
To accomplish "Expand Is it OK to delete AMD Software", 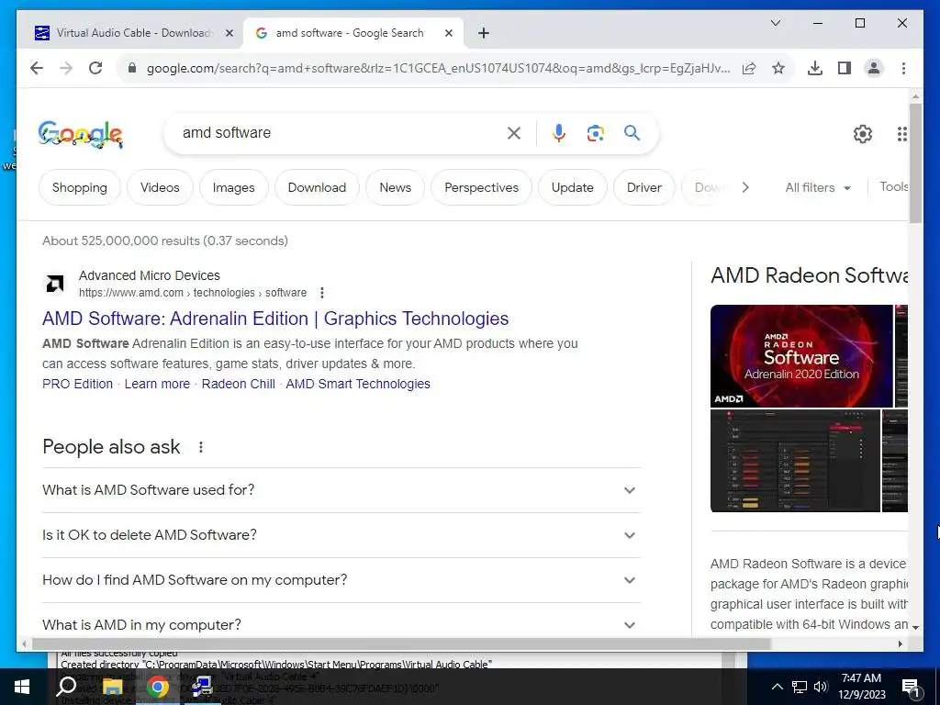I will [341, 535].
